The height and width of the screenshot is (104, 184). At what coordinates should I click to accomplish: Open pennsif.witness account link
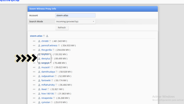tap(49, 46)
